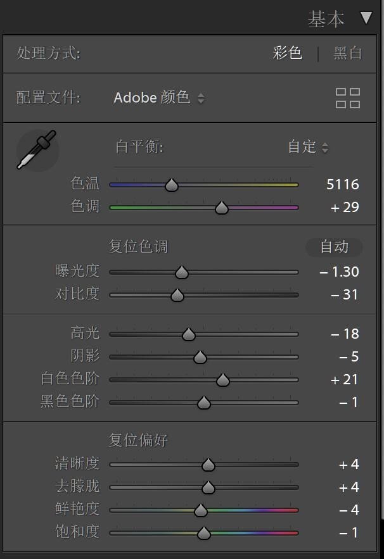Click the 饱和度 value field -1
This screenshot has width=384, height=559.
349,533
